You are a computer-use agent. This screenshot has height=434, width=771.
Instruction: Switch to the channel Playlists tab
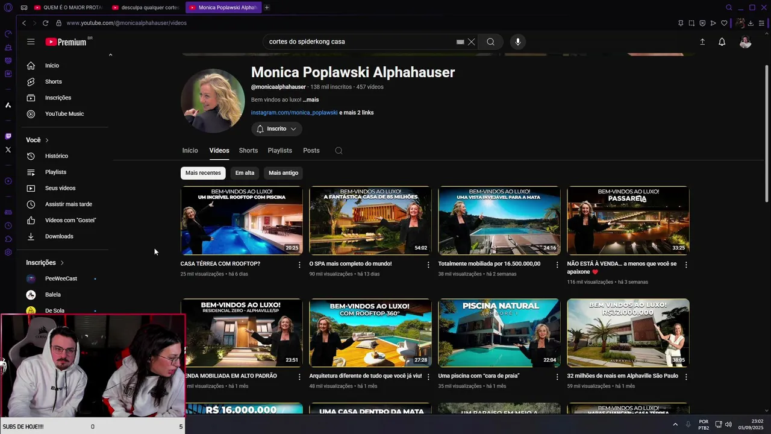pyautogui.click(x=279, y=151)
